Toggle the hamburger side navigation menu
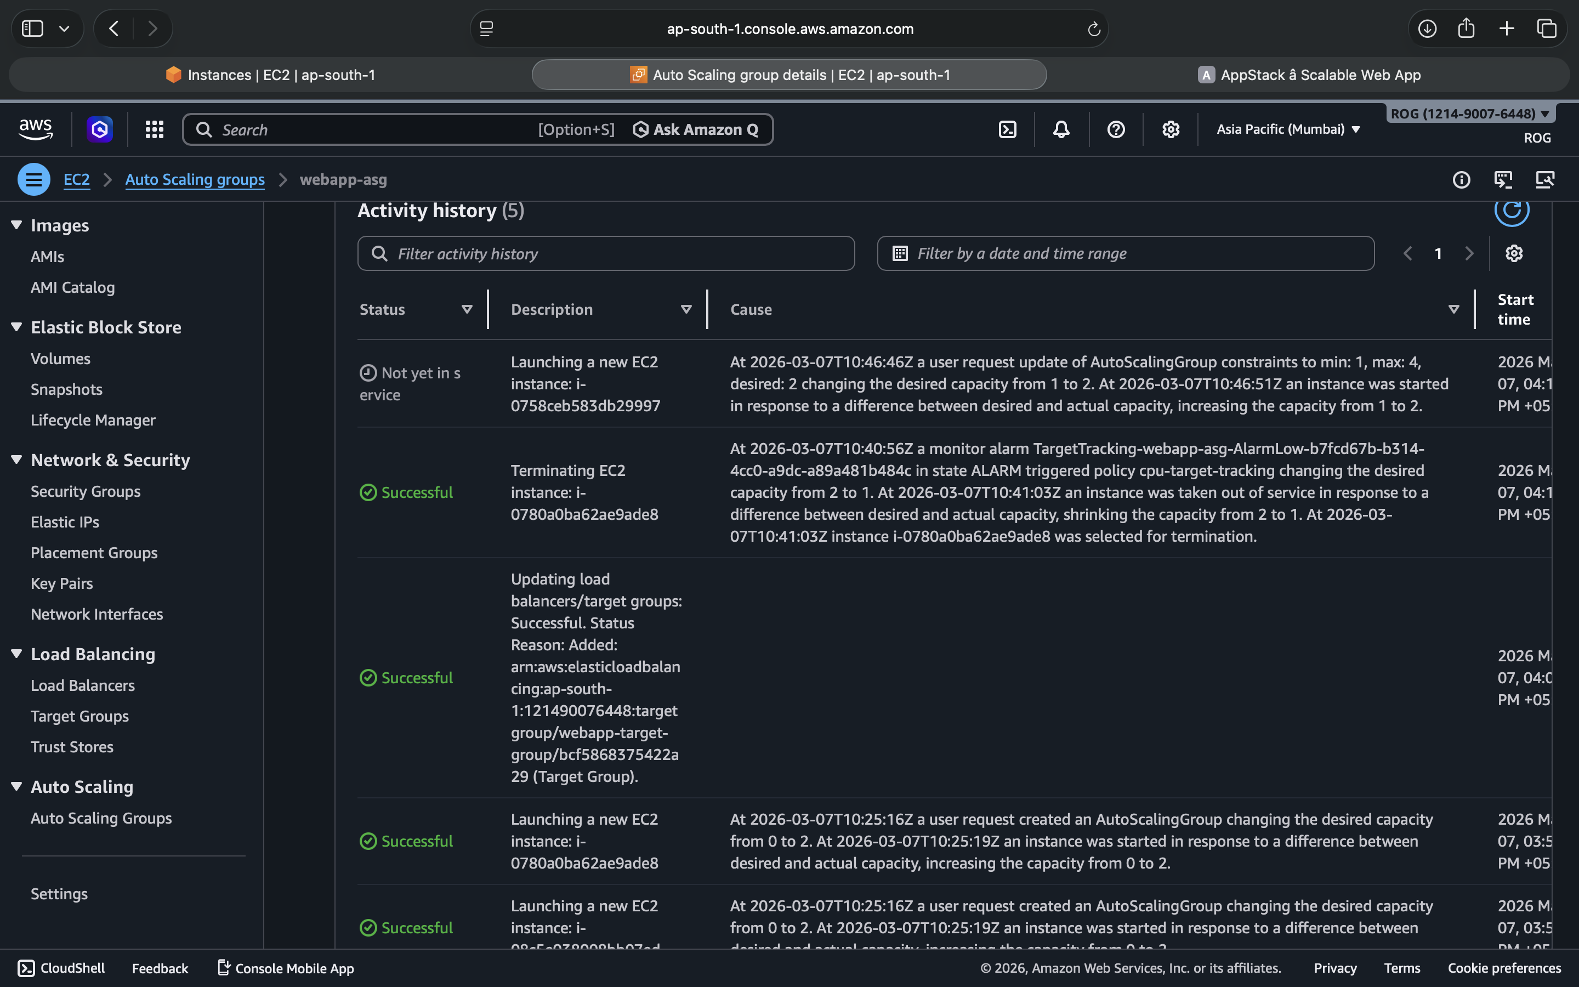1579x987 pixels. click(34, 179)
